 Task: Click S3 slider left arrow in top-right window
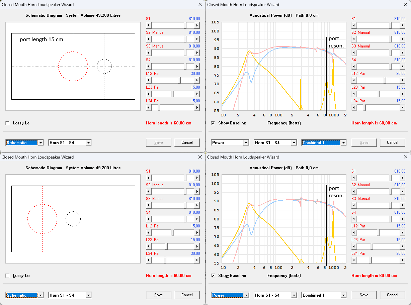click(x=354, y=53)
